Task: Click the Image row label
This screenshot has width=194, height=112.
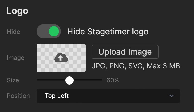Action: click(x=16, y=58)
